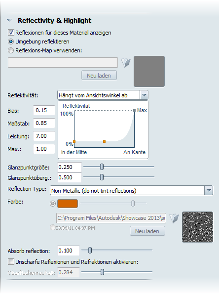Click orange 0% handle on reflectivity graph

(x=74, y=141)
